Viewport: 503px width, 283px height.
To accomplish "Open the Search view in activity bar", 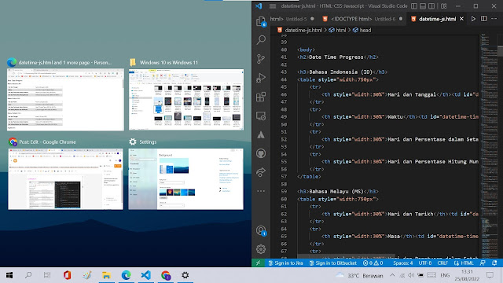I will tap(261, 40).
